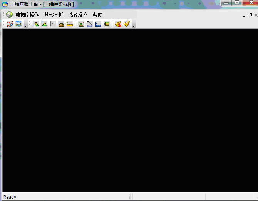Expand the analysis toolbar overflow arrow

(134, 26)
